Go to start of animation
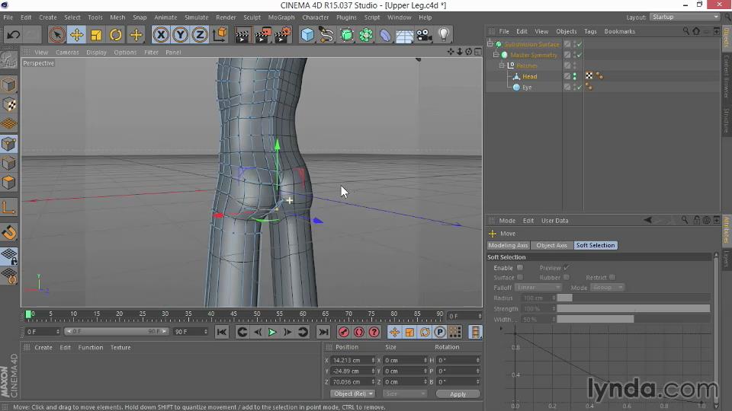Image resolution: width=732 pixels, height=411 pixels. [222, 333]
